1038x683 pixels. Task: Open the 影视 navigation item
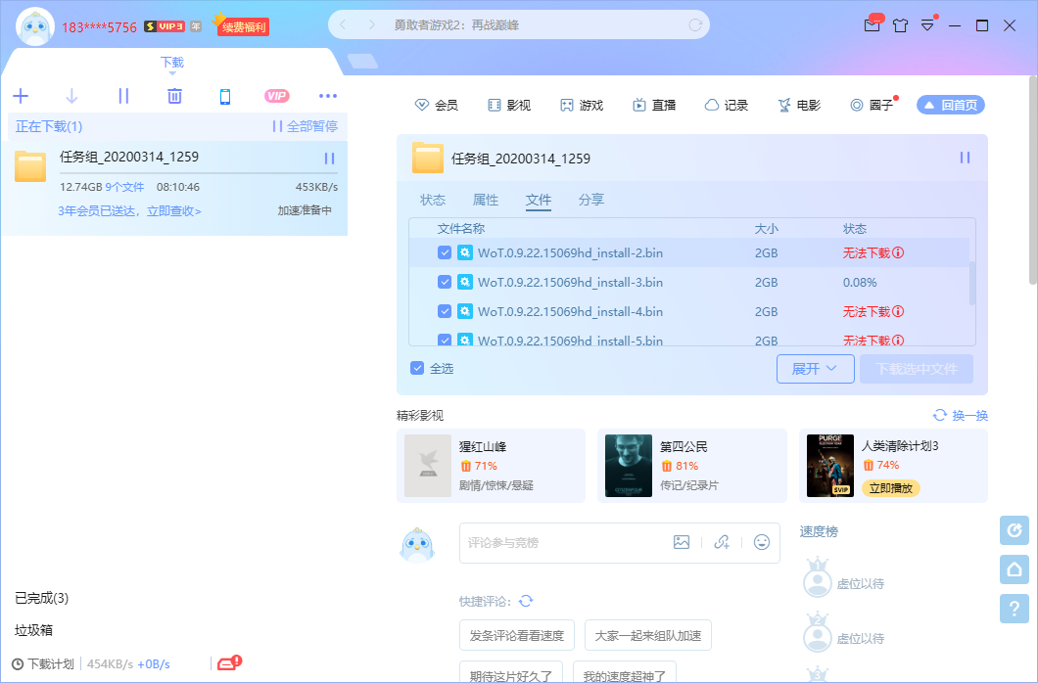[509, 105]
